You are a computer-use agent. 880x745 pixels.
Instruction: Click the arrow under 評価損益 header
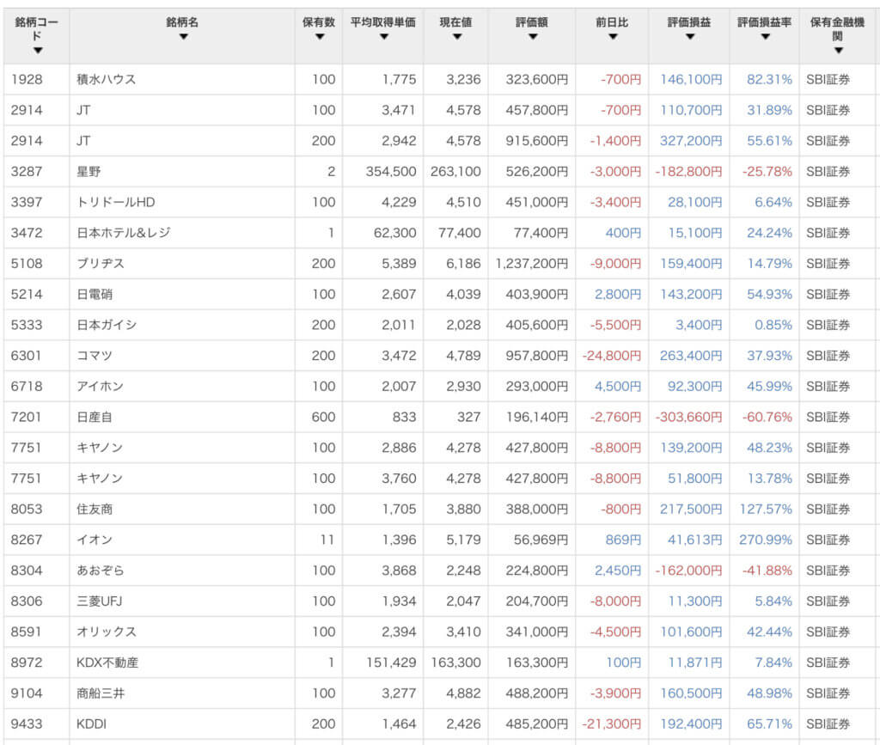tap(688, 37)
